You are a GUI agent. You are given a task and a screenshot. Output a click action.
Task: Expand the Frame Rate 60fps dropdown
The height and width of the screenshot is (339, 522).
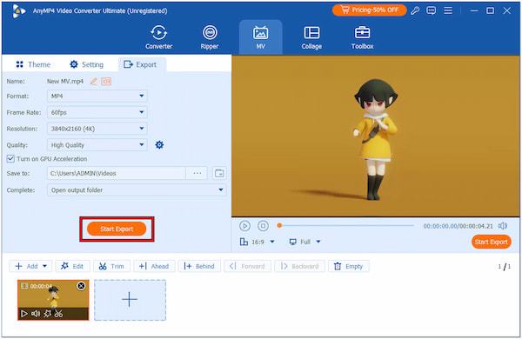click(x=97, y=112)
